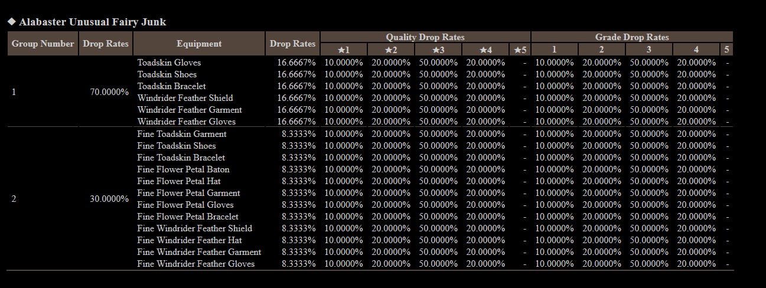Click the Grade 1 column header
The width and height of the screenshot is (766, 288).
(554, 50)
